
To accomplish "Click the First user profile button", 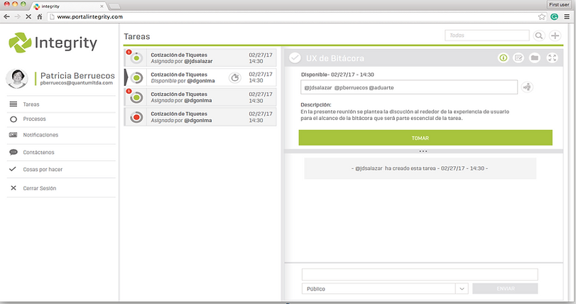I will (559, 4).
